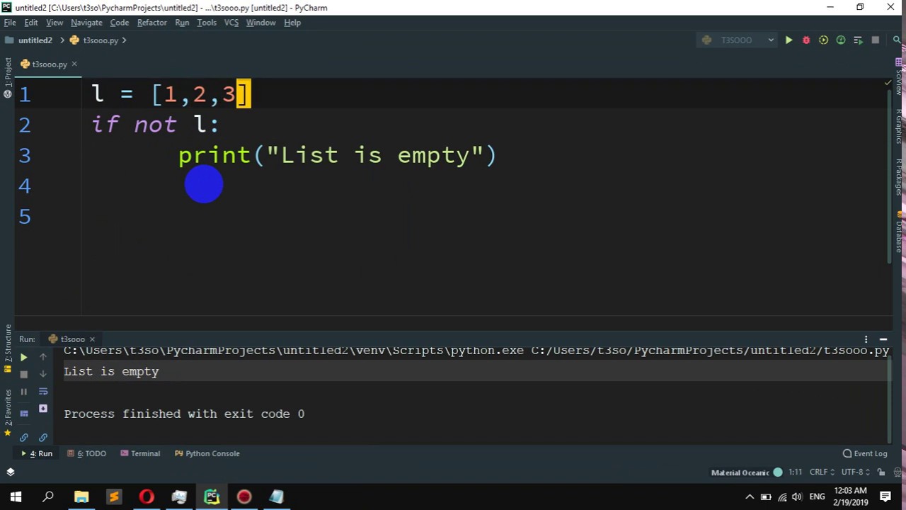
Task: Close the t3sooo.py editor tab
Action: coord(74,64)
